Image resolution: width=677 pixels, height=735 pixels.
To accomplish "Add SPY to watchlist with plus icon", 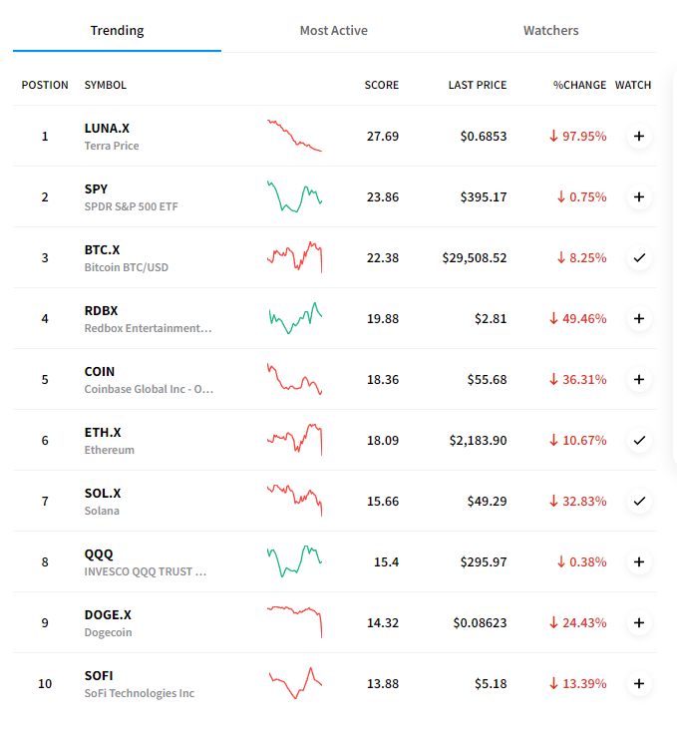I will coord(639,196).
